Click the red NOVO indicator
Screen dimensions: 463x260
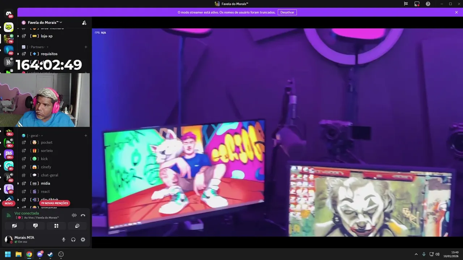[x=9, y=203]
